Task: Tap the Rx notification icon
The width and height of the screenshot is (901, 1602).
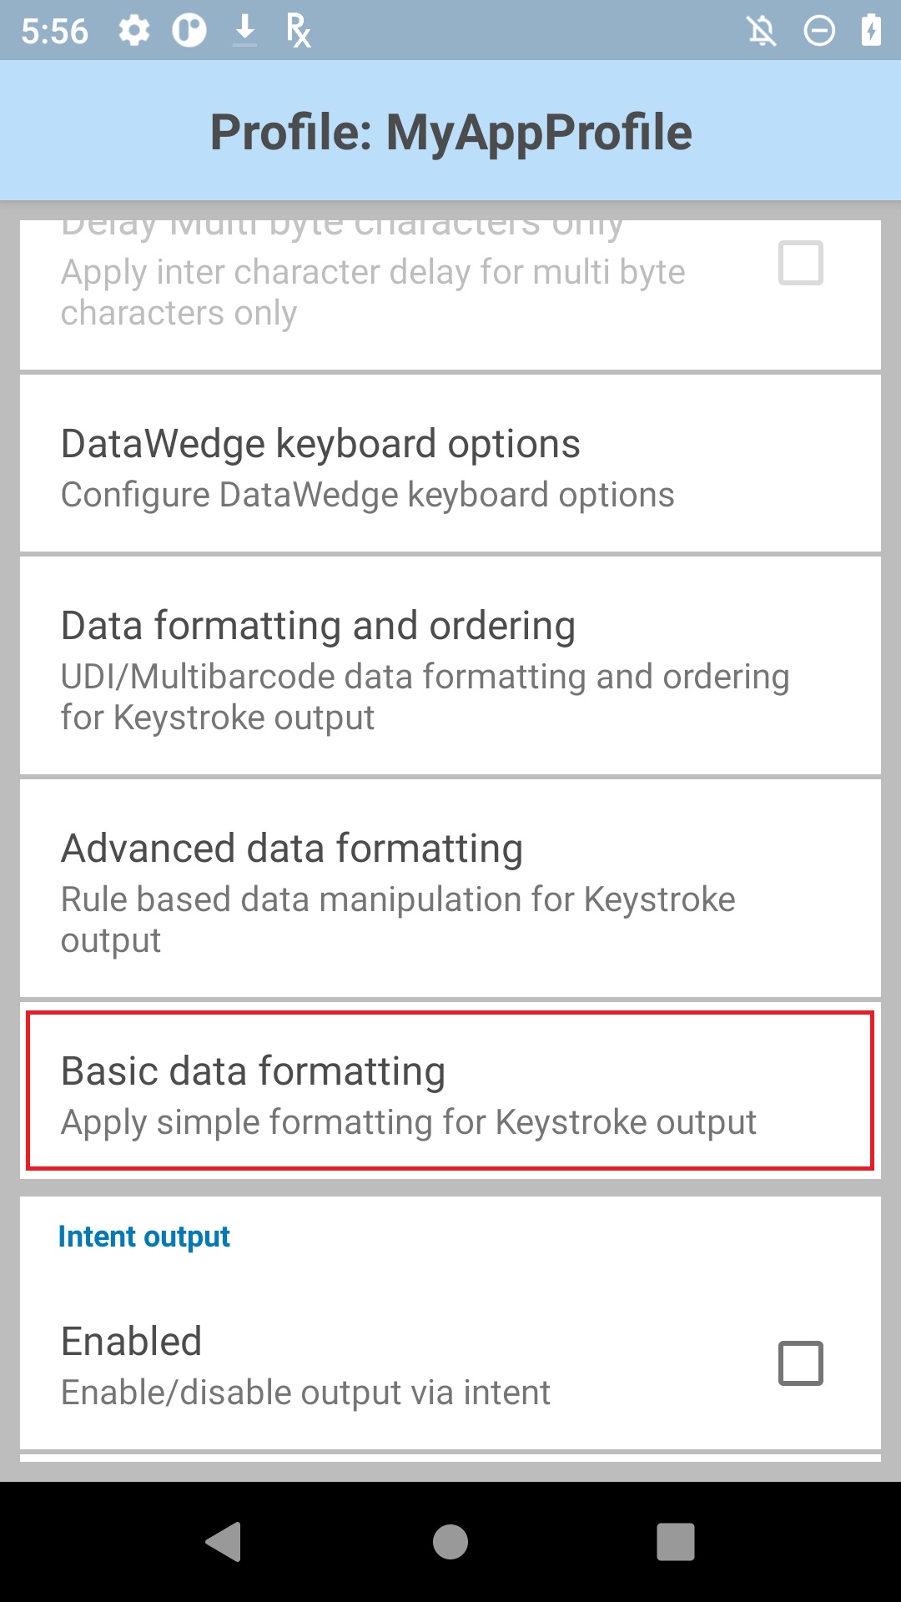Action: click(298, 31)
